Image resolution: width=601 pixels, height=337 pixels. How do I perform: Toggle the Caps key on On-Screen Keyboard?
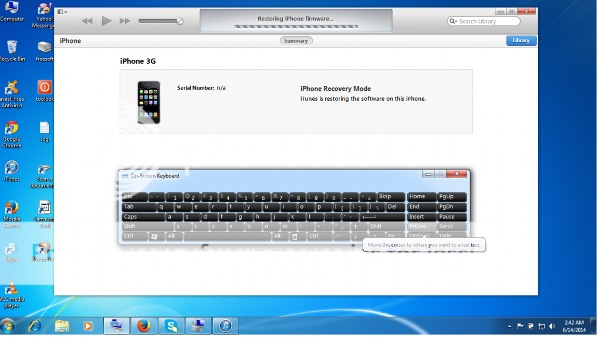pos(143,217)
